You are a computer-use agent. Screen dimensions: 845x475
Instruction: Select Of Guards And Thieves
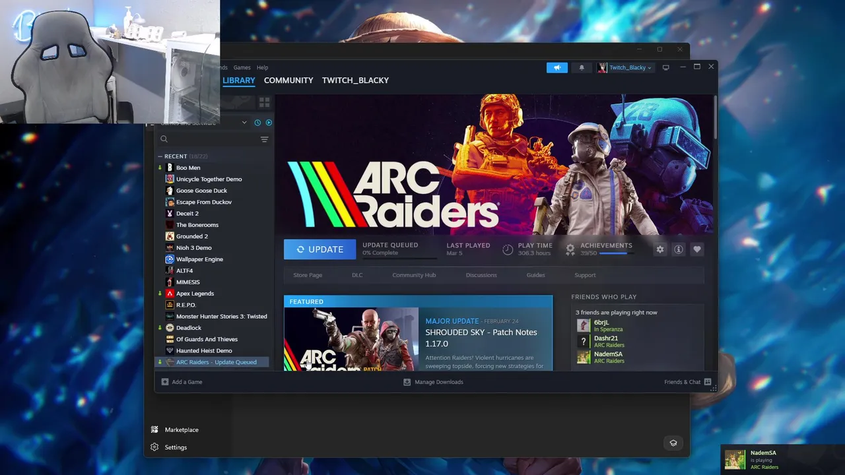(x=207, y=339)
